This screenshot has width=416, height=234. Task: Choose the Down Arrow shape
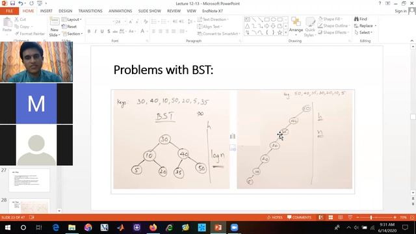click(x=273, y=26)
